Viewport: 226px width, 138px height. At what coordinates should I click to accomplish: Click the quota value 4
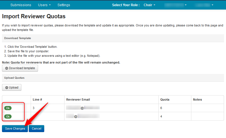tap(161, 116)
